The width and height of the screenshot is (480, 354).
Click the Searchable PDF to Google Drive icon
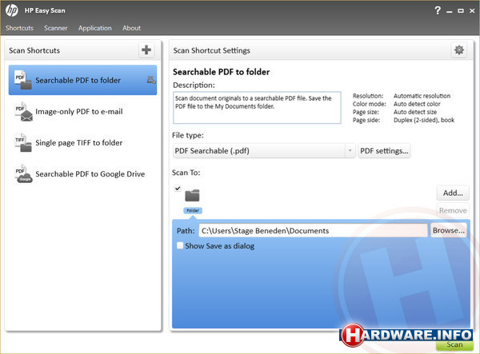23,174
